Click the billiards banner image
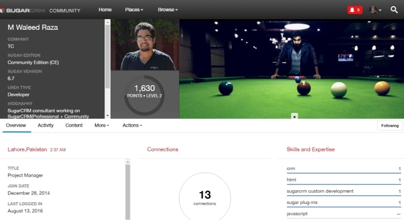 click(292, 68)
